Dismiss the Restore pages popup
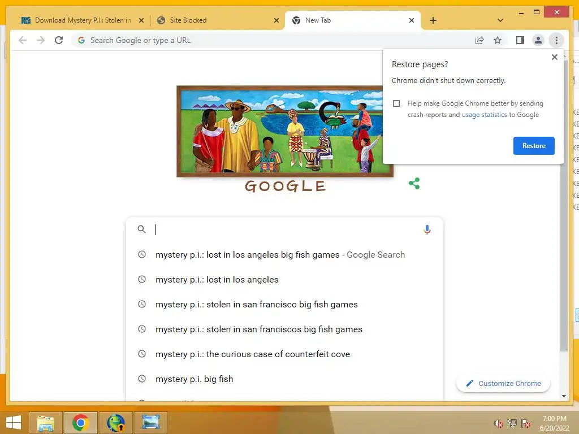Viewport: 579px width, 434px height. tap(554, 57)
